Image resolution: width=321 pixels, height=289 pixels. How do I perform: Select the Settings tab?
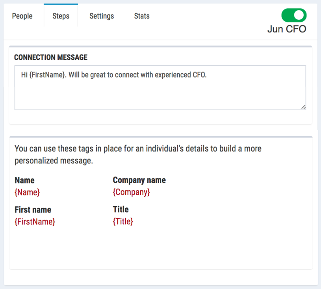101,16
